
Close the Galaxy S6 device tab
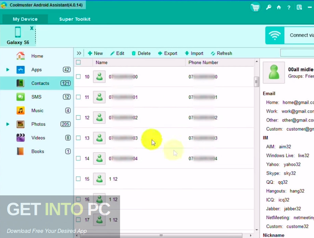coord(32,28)
